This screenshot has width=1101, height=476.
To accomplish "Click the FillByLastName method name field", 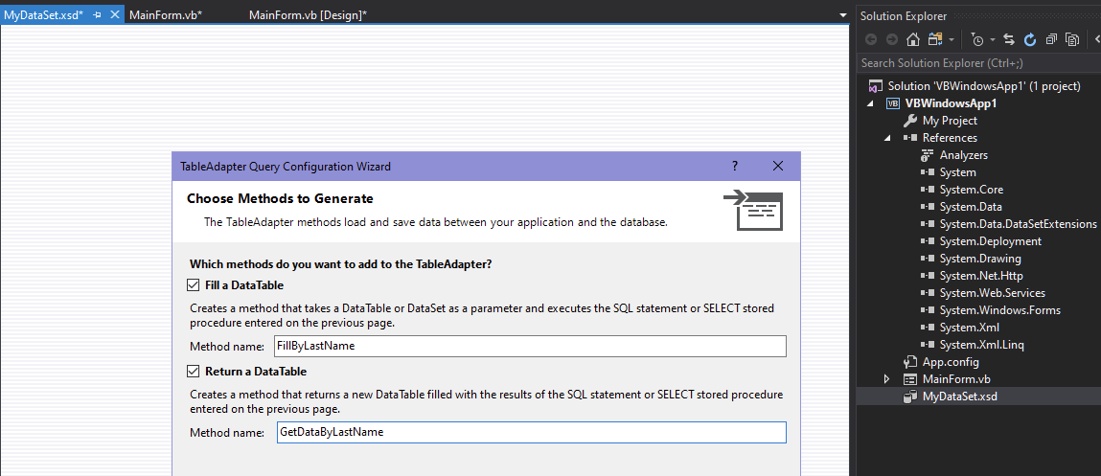I will tap(529, 346).
